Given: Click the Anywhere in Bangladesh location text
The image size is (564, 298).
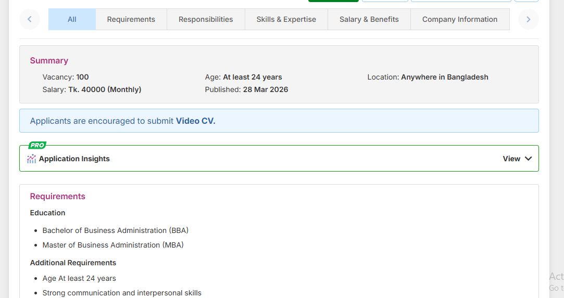Looking at the screenshot, I should click(x=444, y=77).
